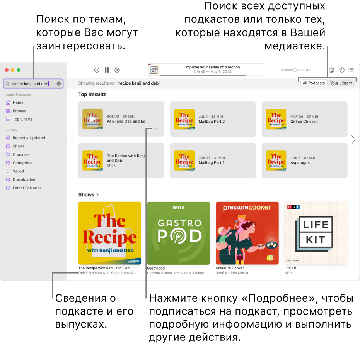This screenshot has width=360, height=345.
Task: Switch to the All Podcasts filter
Action: click(x=314, y=83)
